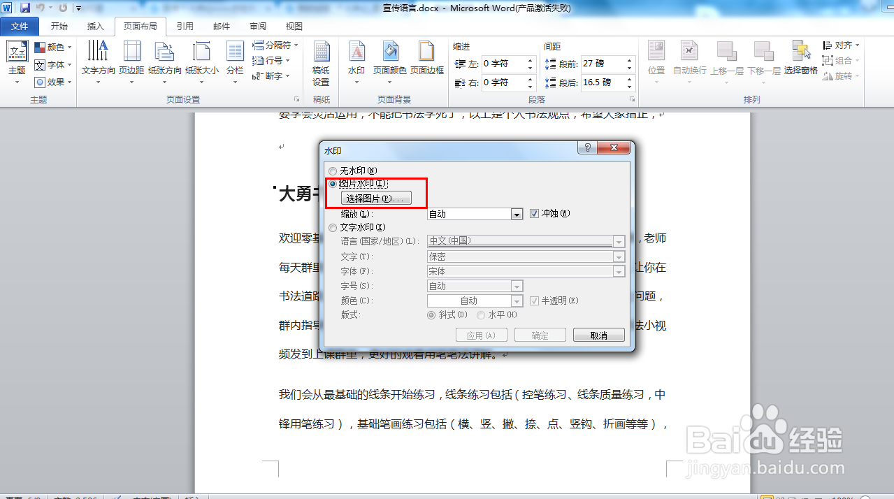This screenshot has width=894, height=499.
Task: Toggle the 半透明 (Semitransparent) checkbox
Action: click(x=535, y=300)
